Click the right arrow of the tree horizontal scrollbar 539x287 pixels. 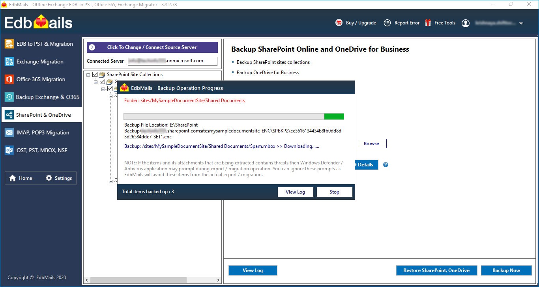(x=219, y=280)
